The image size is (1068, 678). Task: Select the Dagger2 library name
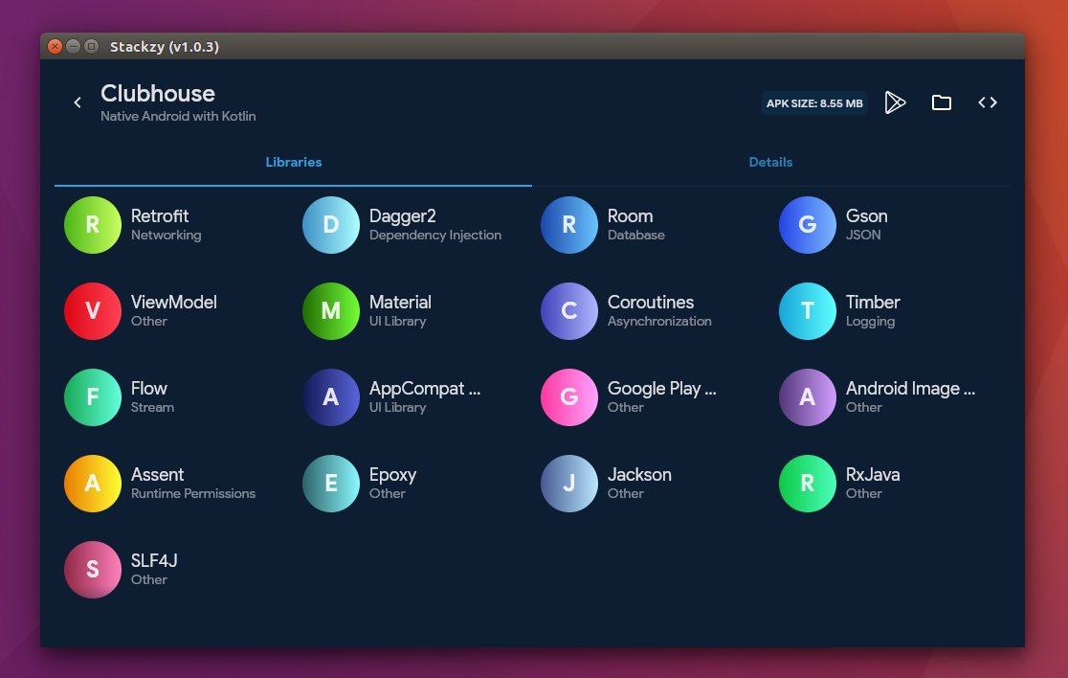tap(402, 216)
